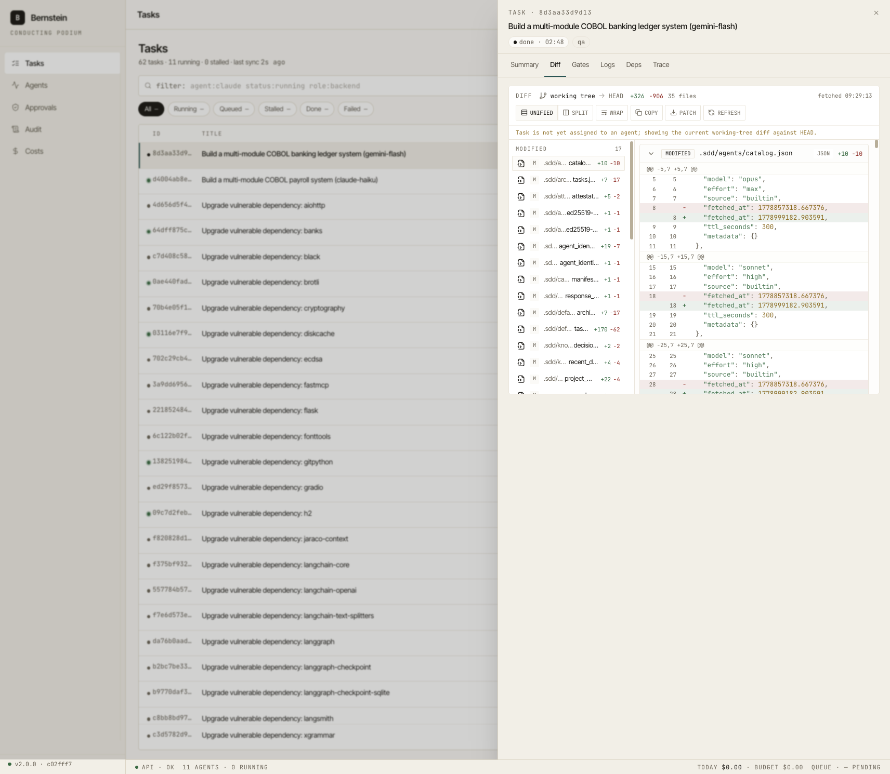Click task ID 702c29cb4

click(x=172, y=359)
